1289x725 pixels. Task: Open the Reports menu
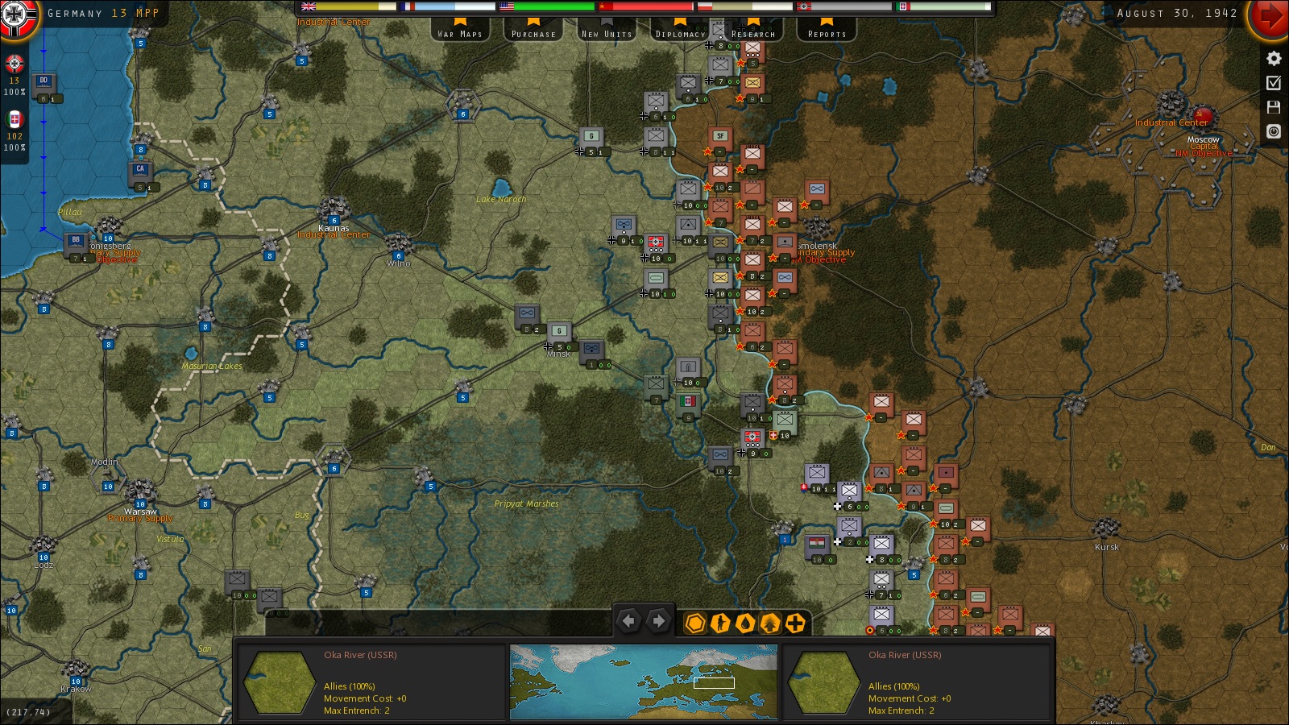827,29
